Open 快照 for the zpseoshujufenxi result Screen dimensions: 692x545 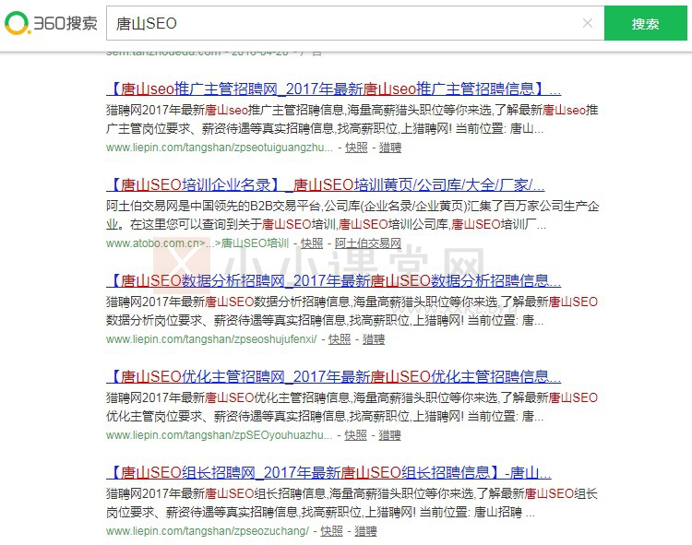[x=340, y=339]
